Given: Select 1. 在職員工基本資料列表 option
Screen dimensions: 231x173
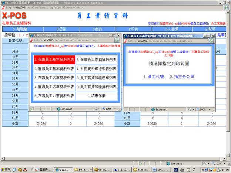Looking at the screenshot, I should [x=54, y=60].
